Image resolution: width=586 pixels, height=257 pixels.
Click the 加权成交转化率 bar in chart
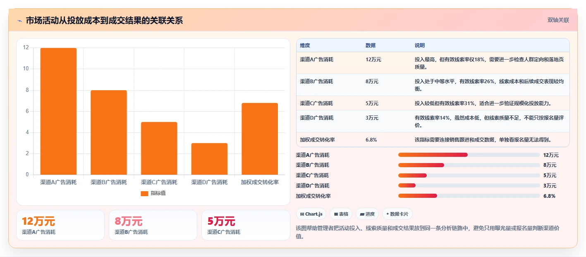(260, 139)
